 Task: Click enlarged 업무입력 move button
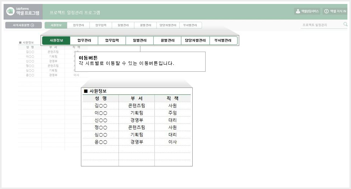(112, 41)
